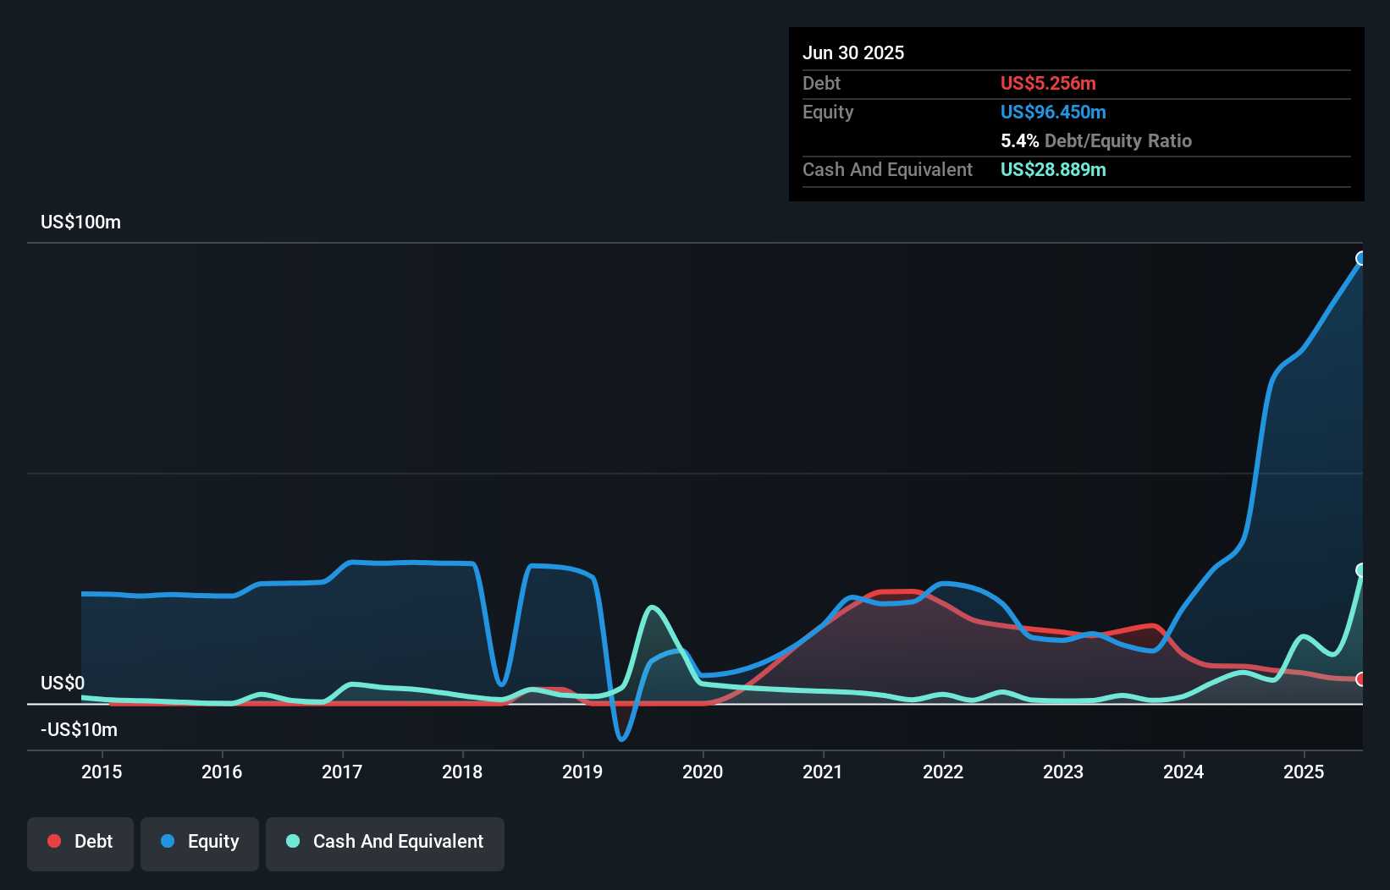
Task: Click the red Debt endpoint marker on chart
Action: (1361, 679)
